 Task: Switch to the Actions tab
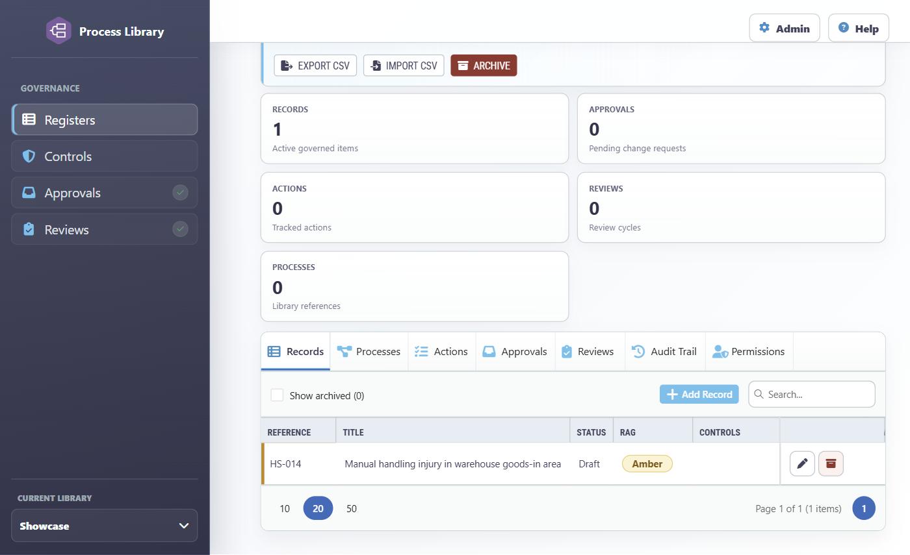(x=442, y=351)
